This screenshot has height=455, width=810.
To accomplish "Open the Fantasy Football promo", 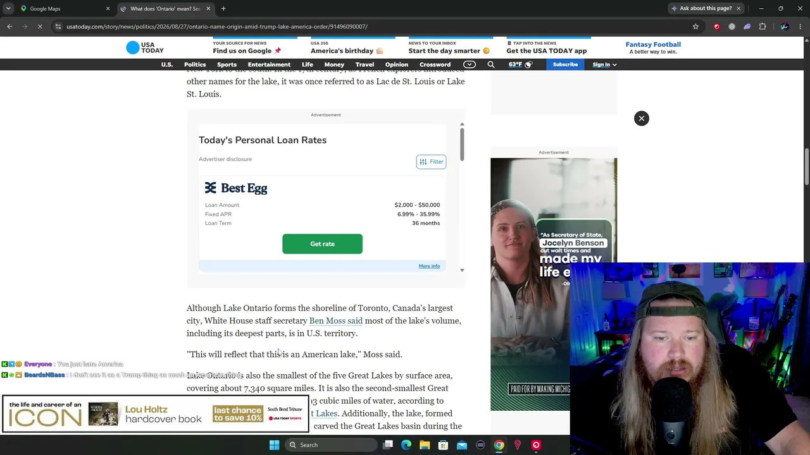I will (653, 47).
